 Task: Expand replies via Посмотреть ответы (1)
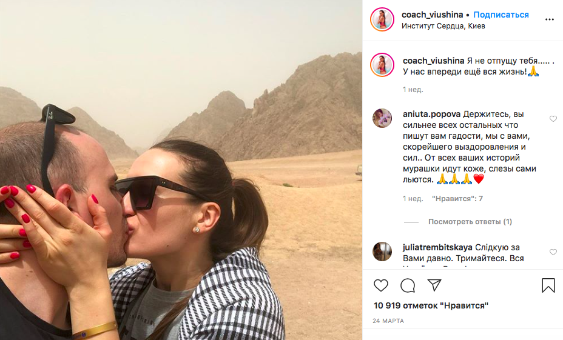[470, 222]
